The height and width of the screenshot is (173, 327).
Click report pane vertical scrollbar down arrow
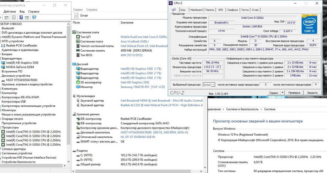tap(205, 167)
